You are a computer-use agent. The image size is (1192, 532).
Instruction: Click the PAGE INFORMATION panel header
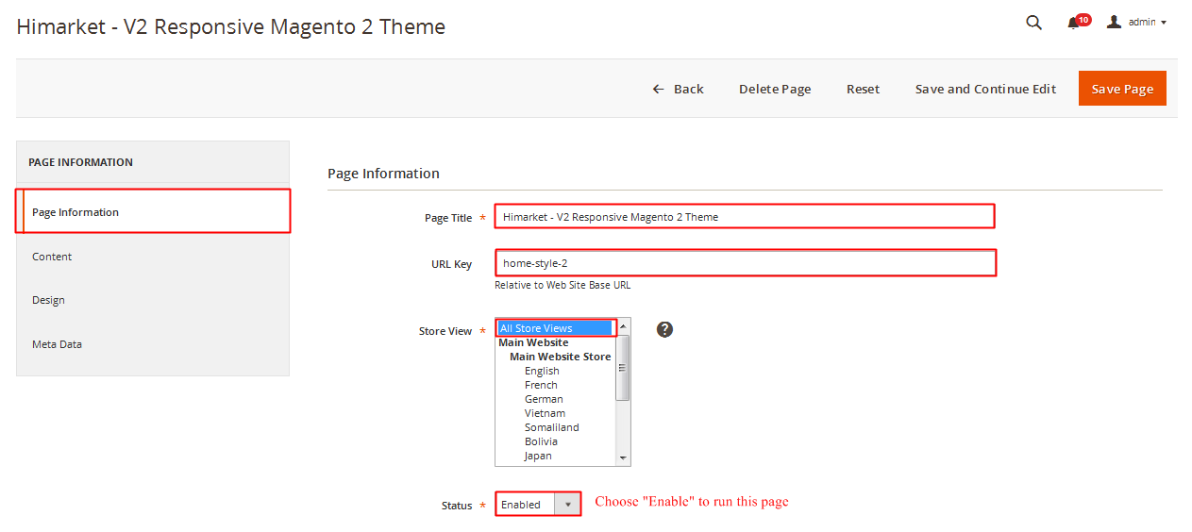[x=153, y=162]
